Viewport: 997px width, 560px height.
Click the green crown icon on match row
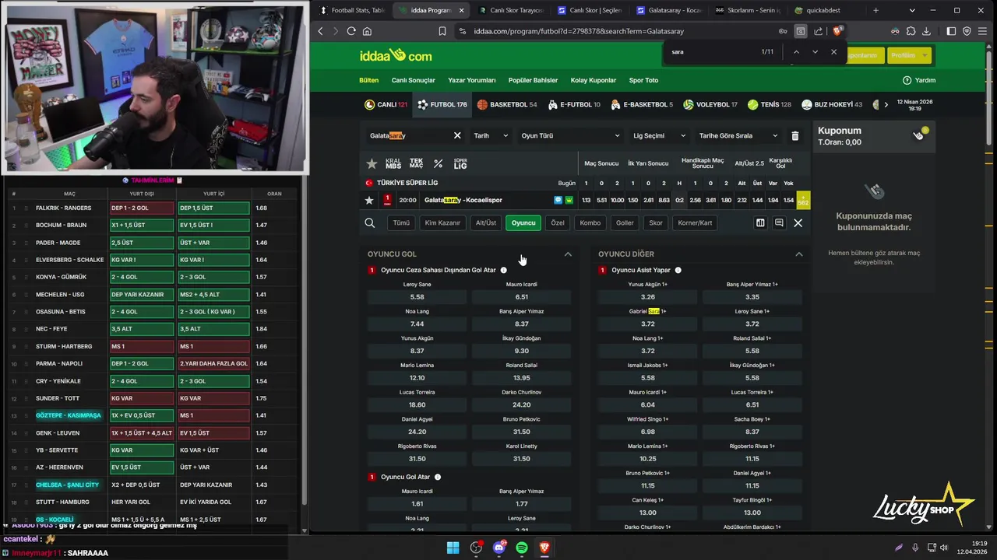pyautogui.click(x=569, y=200)
